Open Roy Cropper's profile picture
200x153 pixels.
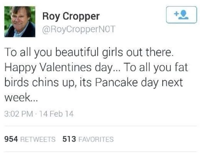[20, 22]
